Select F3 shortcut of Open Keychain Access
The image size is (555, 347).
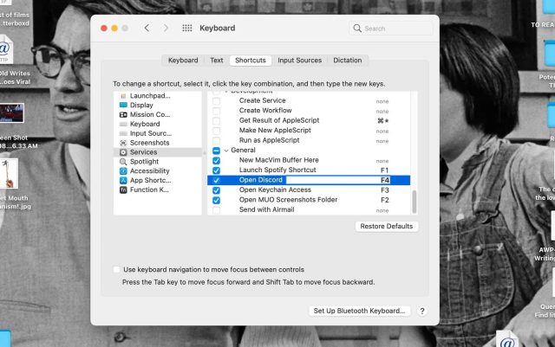[385, 190]
